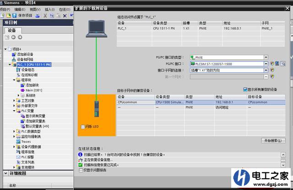
Task: Open the 插入(I) menu
Action: coord(49,9)
